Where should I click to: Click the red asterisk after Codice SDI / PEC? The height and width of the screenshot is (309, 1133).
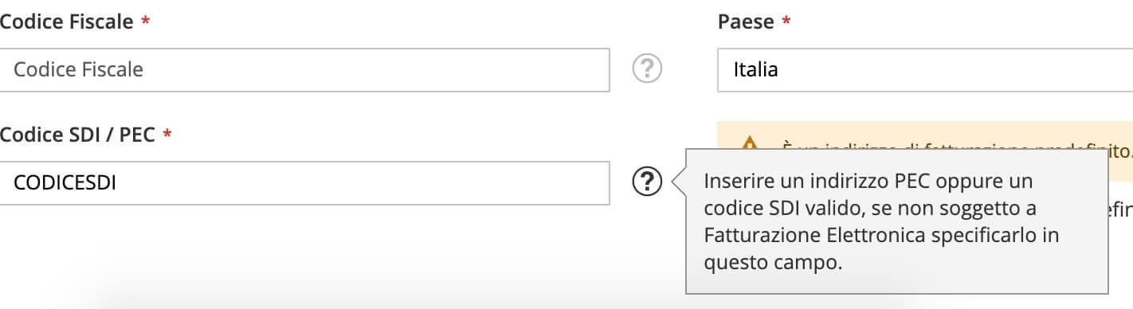(167, 135)
